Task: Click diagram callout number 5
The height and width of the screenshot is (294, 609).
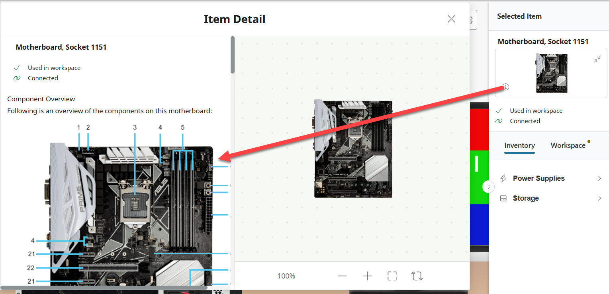Action: coord(183,128)
